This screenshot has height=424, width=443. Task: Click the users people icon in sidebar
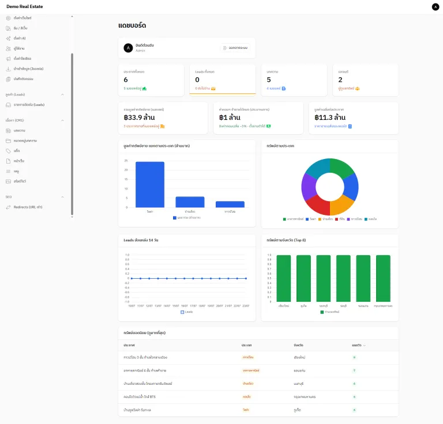click(x=8, y=48)
